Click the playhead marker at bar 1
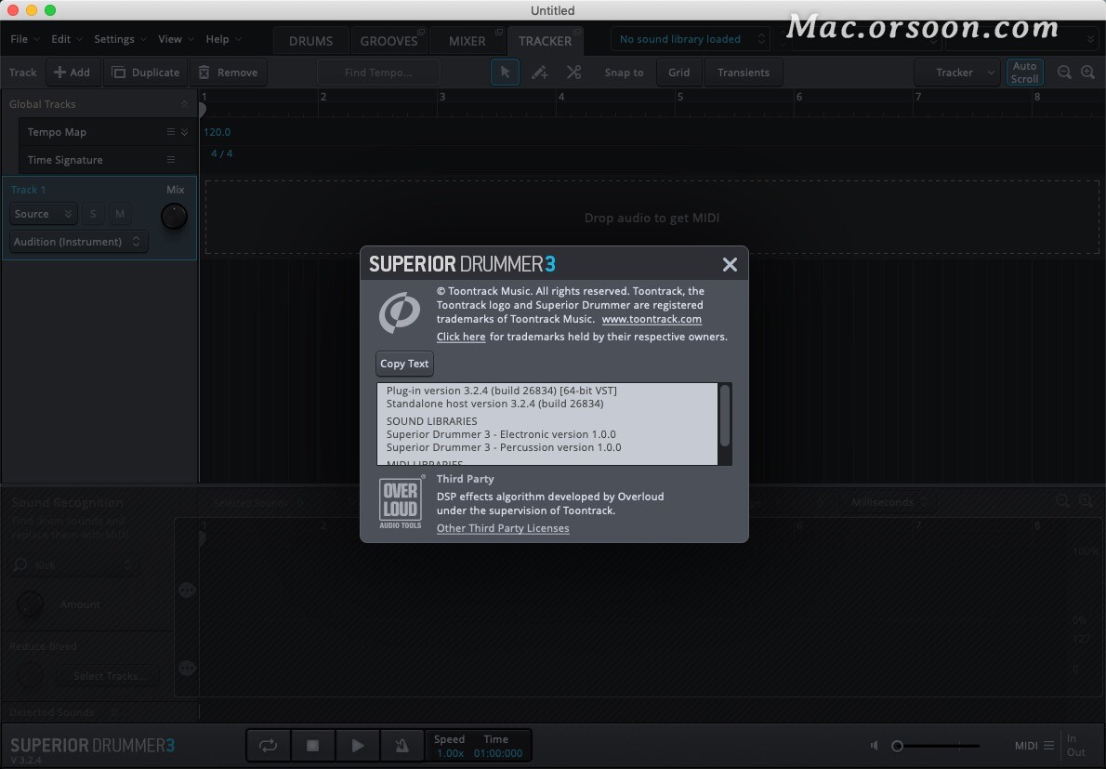 point(203,110)
